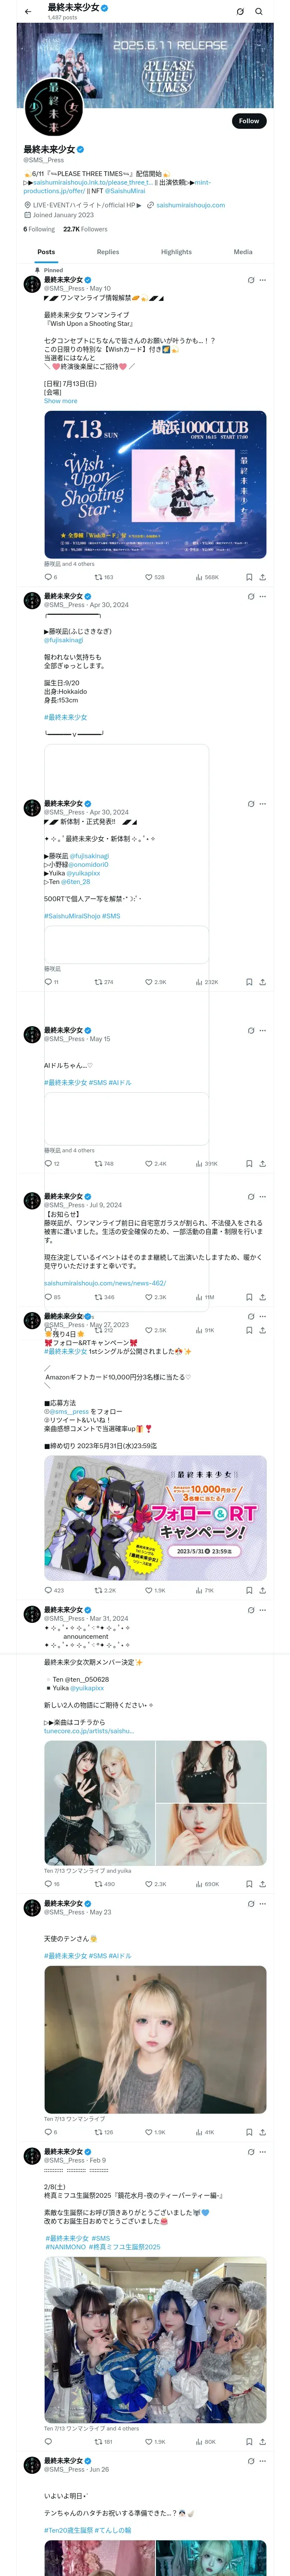Screen dimensions: 290x2576
Task: Switch to the Replies tab
Action: pos(108,252)
